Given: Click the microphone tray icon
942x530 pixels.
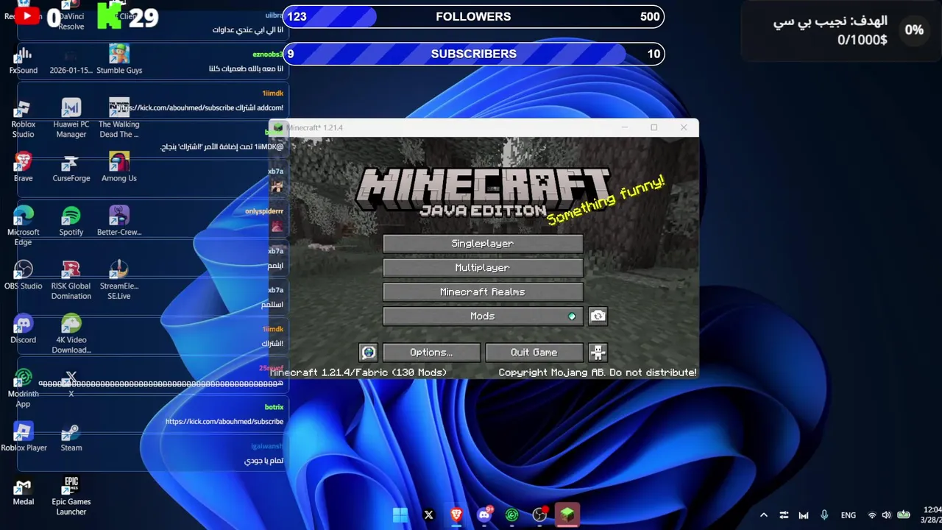Looking at the screenshot, I should click(x=824, y=515).
